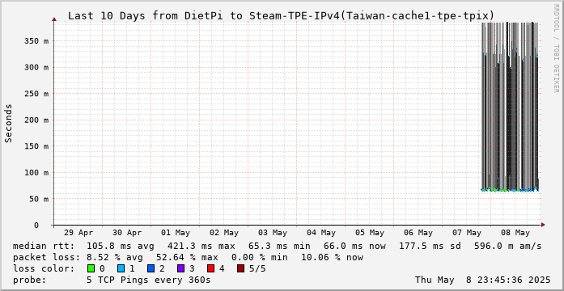Click the '29 Apr' x-axis date label

click(78, 233)
